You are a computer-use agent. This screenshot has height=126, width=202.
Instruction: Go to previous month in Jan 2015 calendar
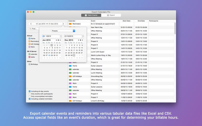[x=56, y=40]
